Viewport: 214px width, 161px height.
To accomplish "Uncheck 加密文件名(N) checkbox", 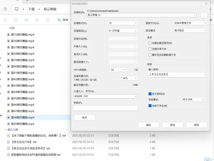I will [150, 106].
